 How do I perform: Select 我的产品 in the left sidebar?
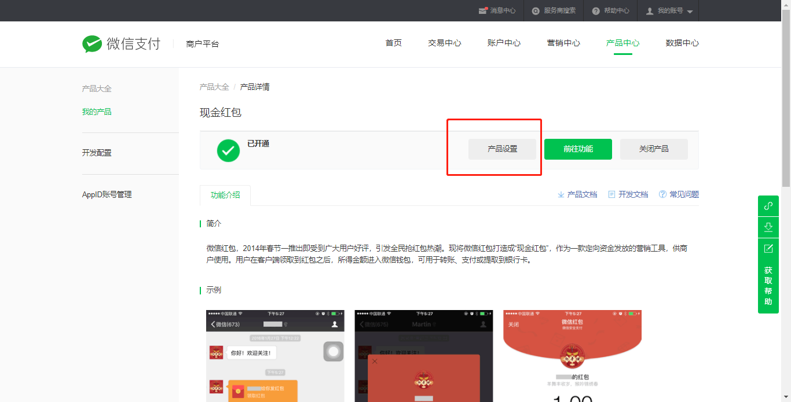[97, 112]
